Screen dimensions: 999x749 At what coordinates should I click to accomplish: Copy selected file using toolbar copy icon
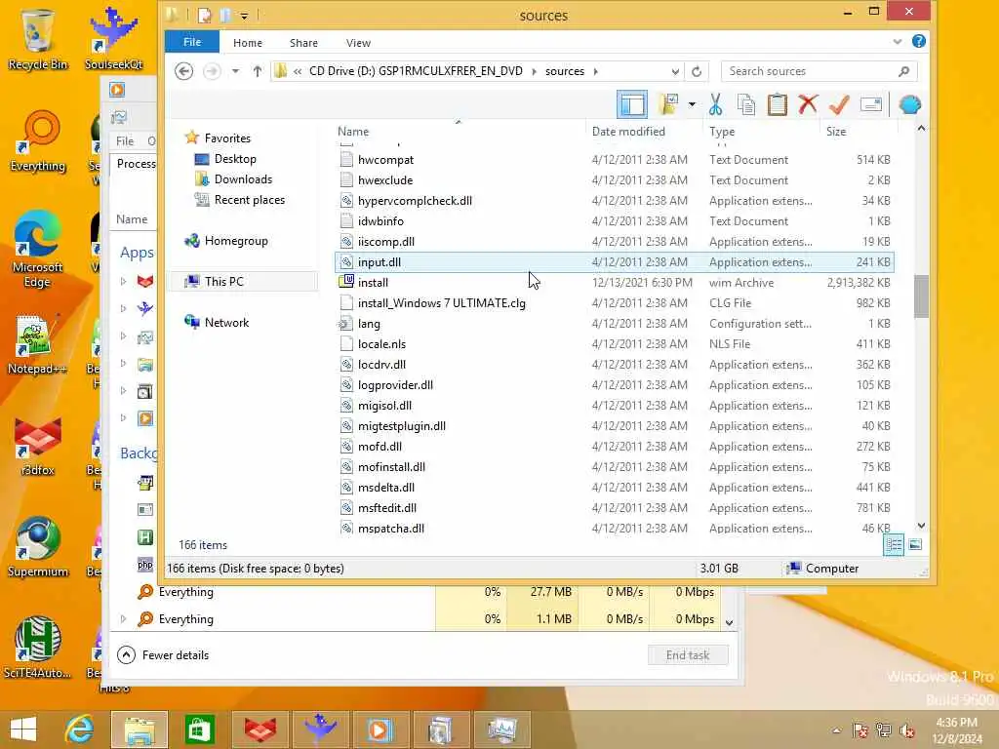(x=746, y=104)
